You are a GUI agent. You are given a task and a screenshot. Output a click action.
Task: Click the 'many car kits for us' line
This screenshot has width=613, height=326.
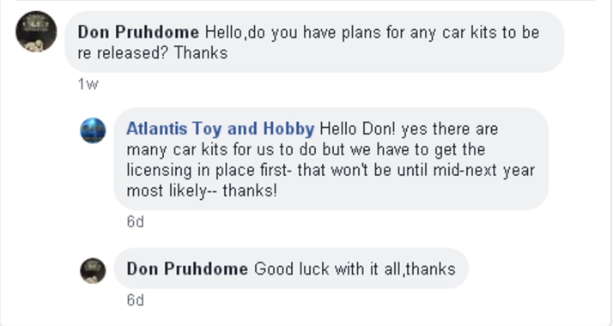[306, 150]
